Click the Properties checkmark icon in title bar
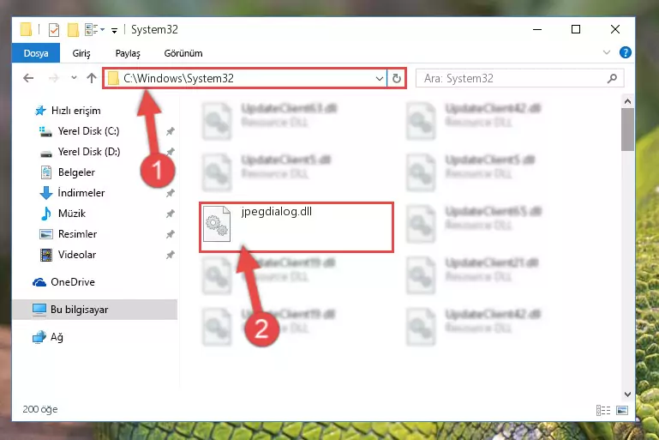Screen dimensions: 659x440 pyautogui.click(x=54, y=30)
